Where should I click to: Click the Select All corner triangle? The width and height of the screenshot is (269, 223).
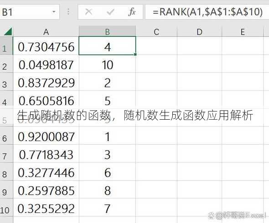click(8, 31)
